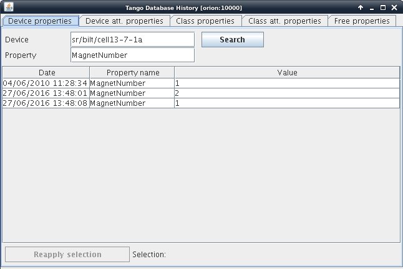Click the Java icon in title bar
Image resolution: width=403 pixels, height=269 pixels.
pos(8,7)
